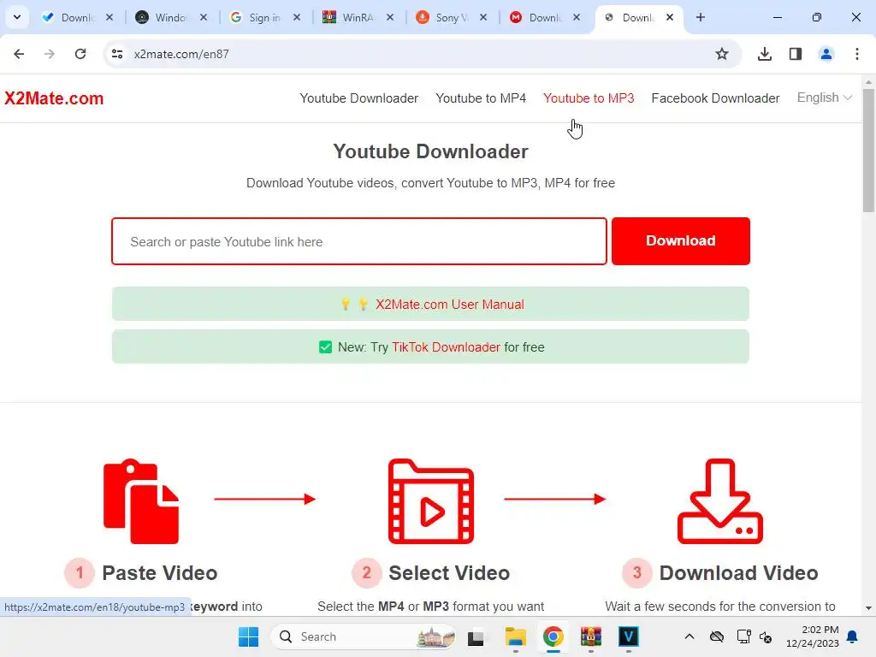Click the display network tray icon

[x=743, y=636]
